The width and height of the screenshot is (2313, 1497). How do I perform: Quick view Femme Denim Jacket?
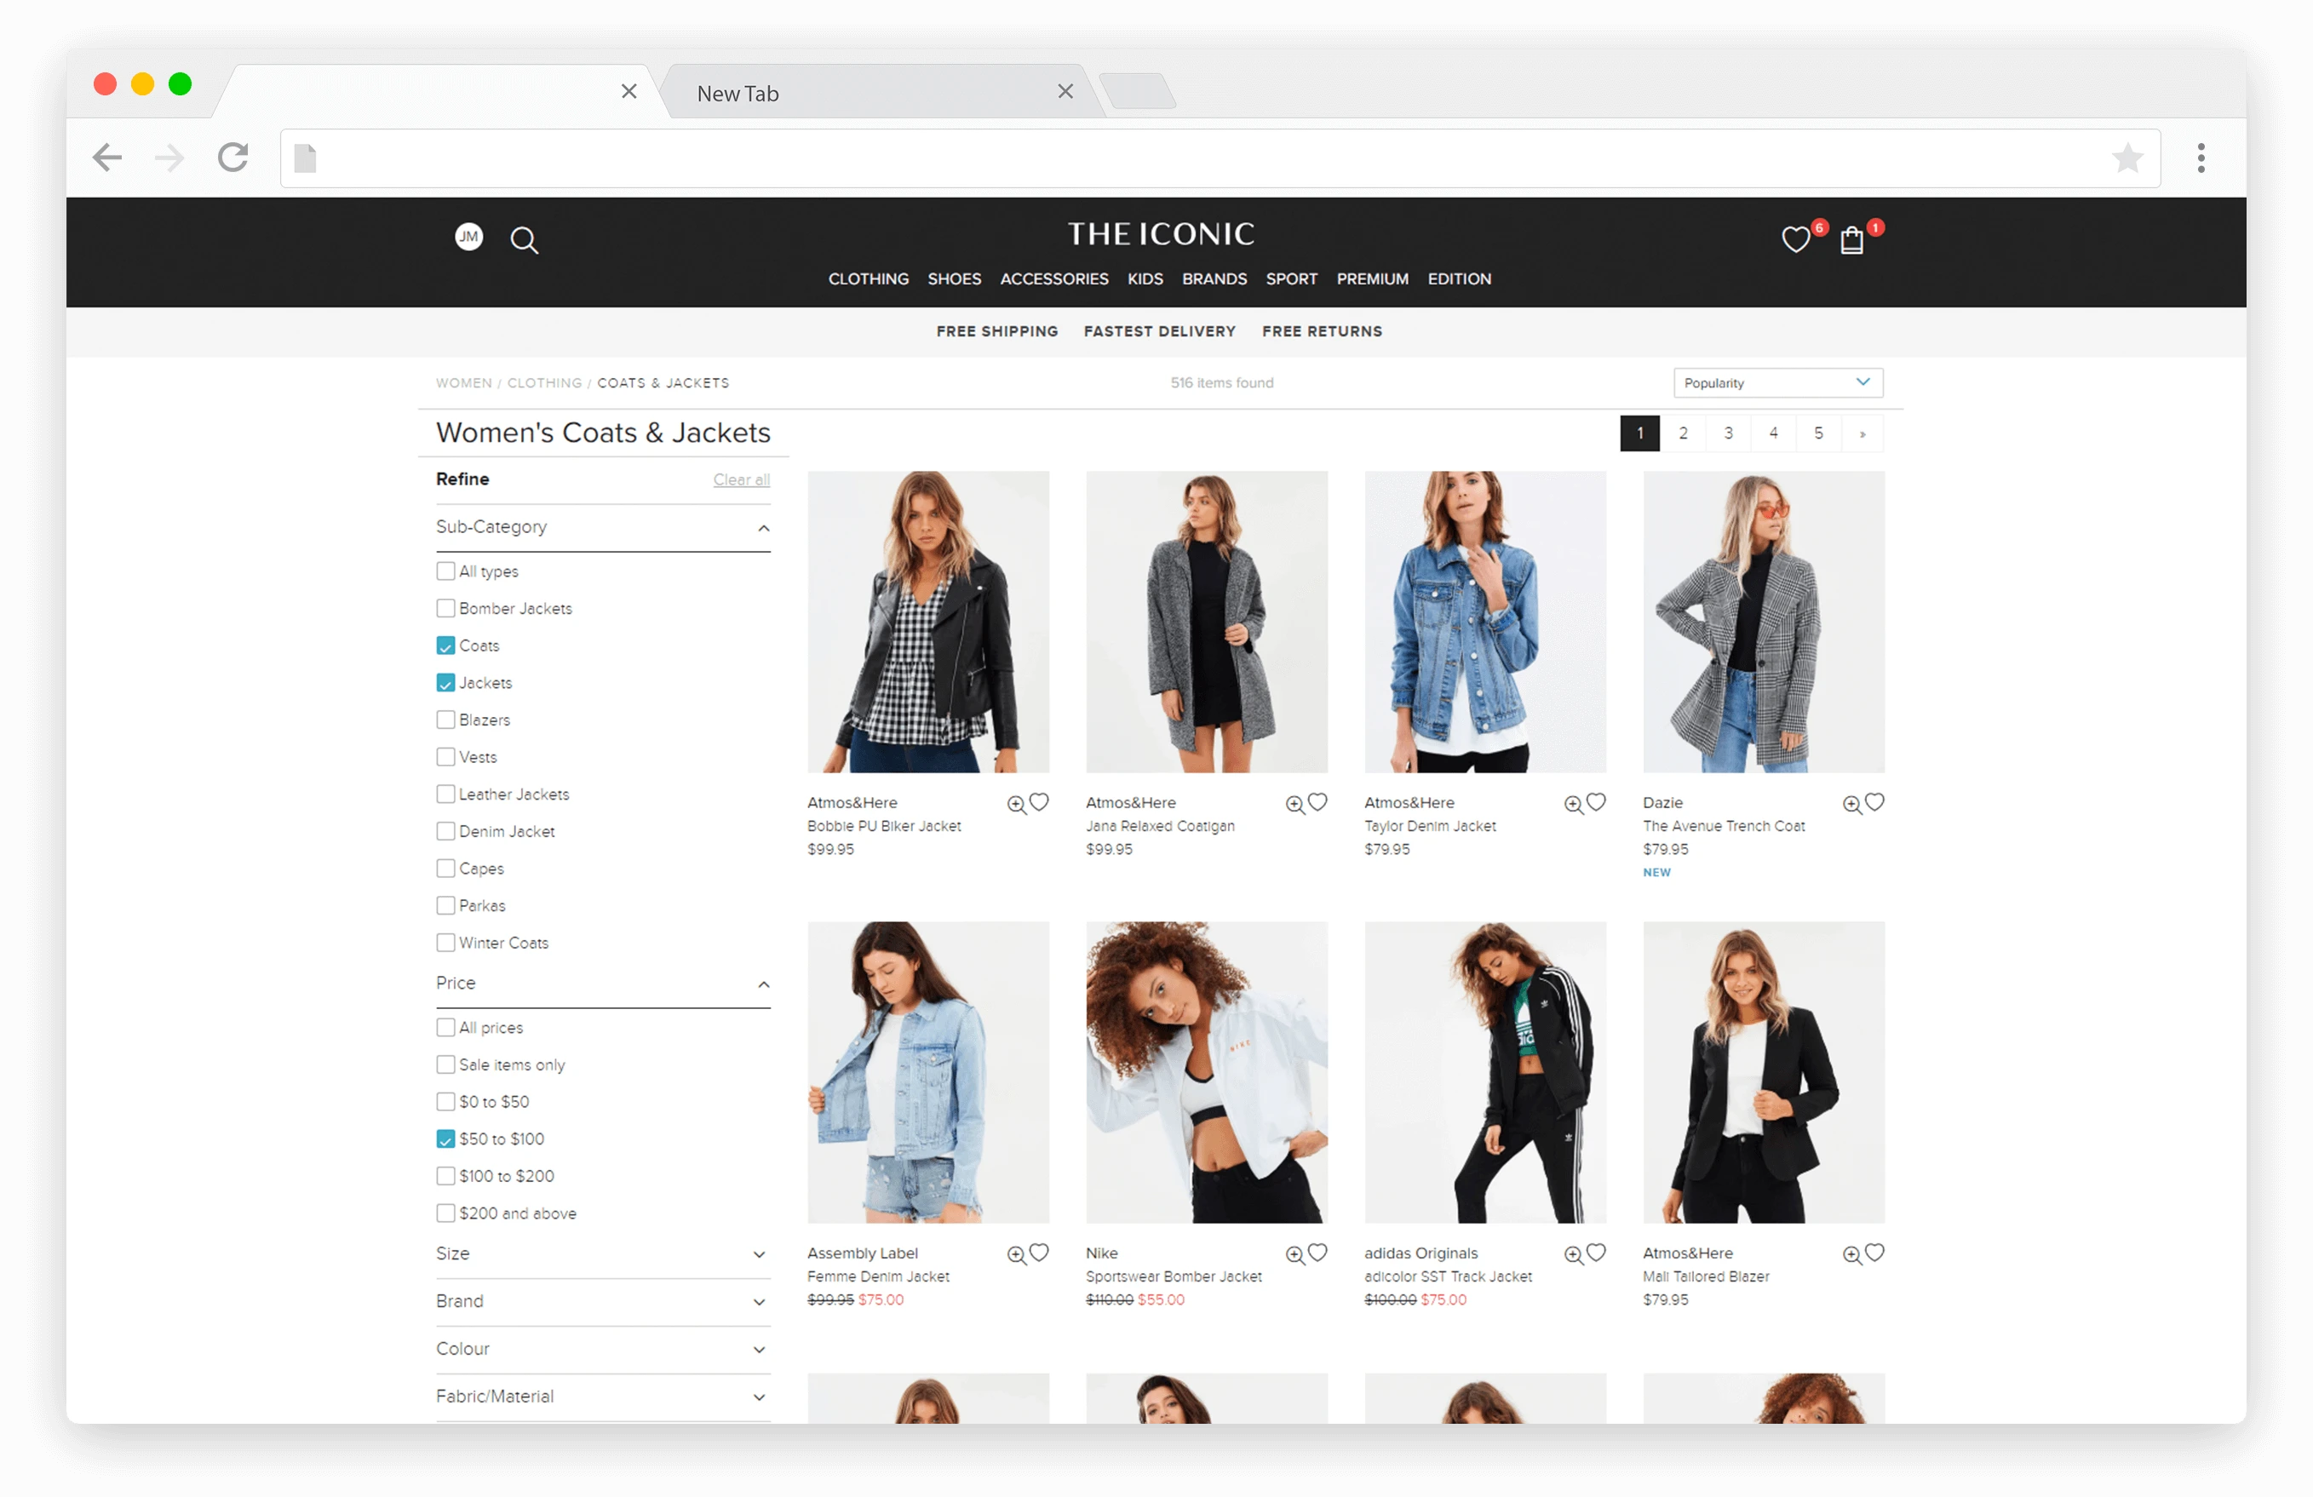point(1016,1255)
